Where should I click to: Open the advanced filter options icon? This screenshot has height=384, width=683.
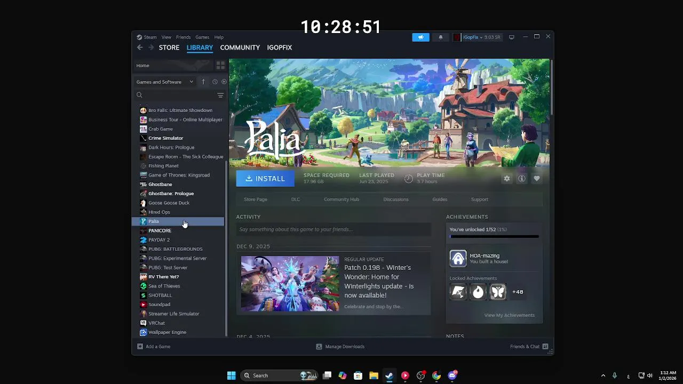(x=220, y=95)
